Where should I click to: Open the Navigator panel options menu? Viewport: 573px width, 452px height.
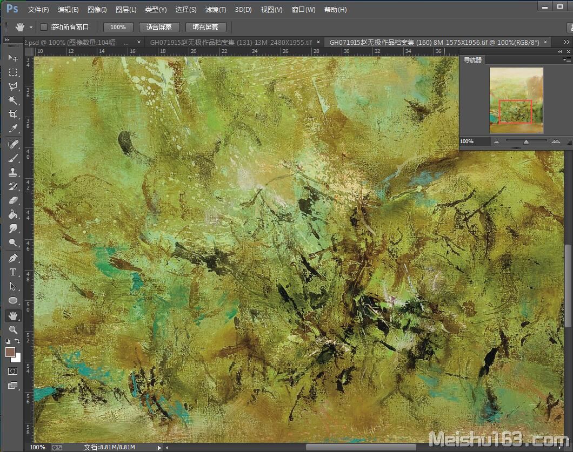(x=567, y=59)
